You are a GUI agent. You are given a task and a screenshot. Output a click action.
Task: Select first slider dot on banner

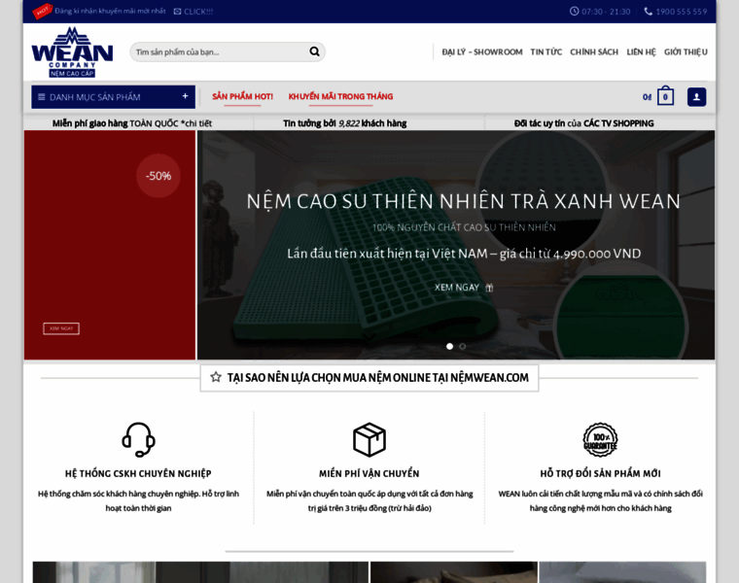click(449, 346)
